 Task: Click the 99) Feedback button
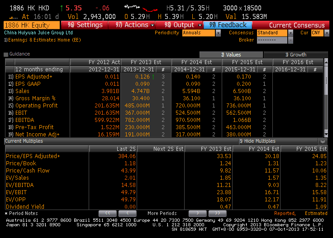point(228,25)
